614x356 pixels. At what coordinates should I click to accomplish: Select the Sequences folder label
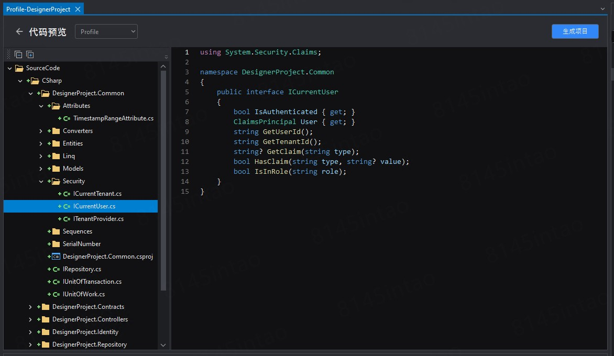(x=78, y=231)
